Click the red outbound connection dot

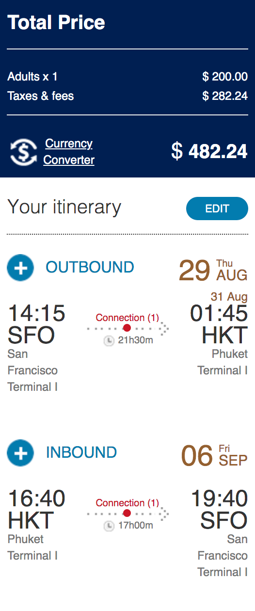click(127, 328)
